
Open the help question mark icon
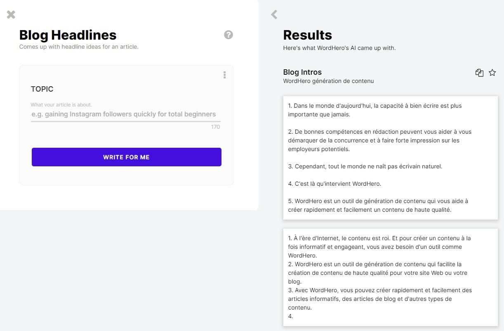[228, 35]
